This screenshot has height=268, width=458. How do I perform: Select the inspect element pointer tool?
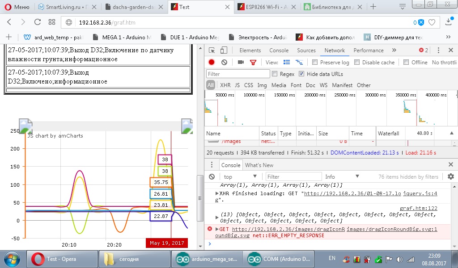tap(212, 50)
